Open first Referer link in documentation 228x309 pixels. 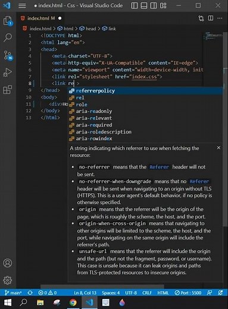pos(159,167)
